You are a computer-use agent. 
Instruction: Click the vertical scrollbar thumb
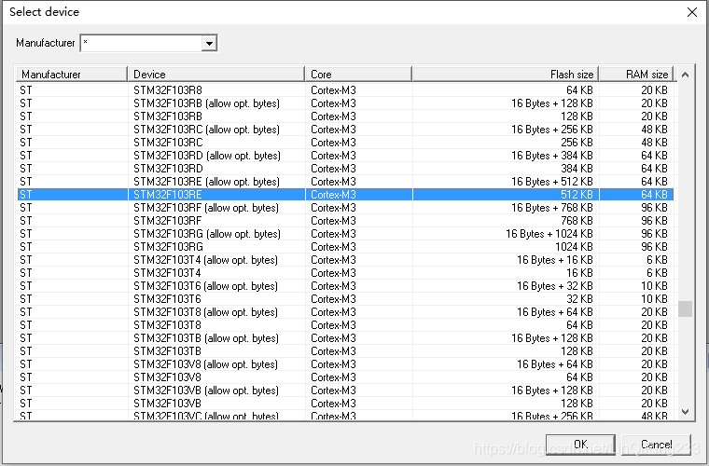pyautogui.click(x=685, y=308)
